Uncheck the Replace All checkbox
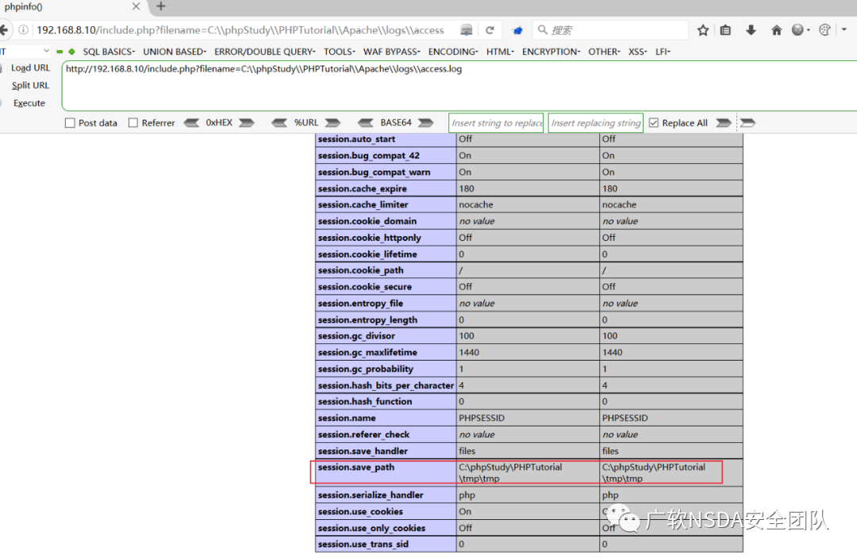The height and width of the screenshot is (558, 857). [654, 123]
